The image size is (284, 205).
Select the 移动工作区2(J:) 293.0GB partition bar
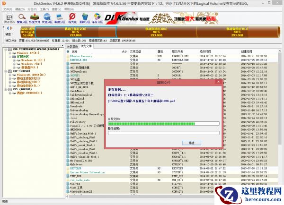[x=76, y=32]
